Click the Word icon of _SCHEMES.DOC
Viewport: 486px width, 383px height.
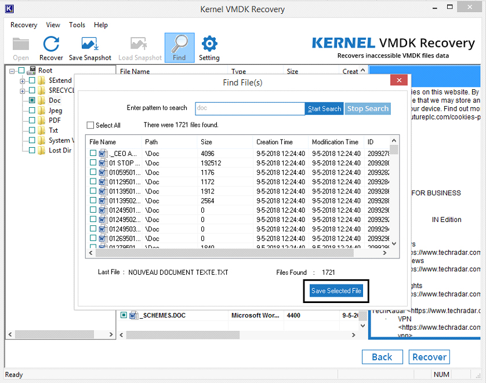pyautogui.click(x=133, y=315)
